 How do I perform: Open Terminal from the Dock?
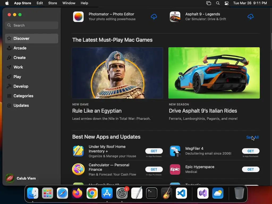[x=152, y=193]
